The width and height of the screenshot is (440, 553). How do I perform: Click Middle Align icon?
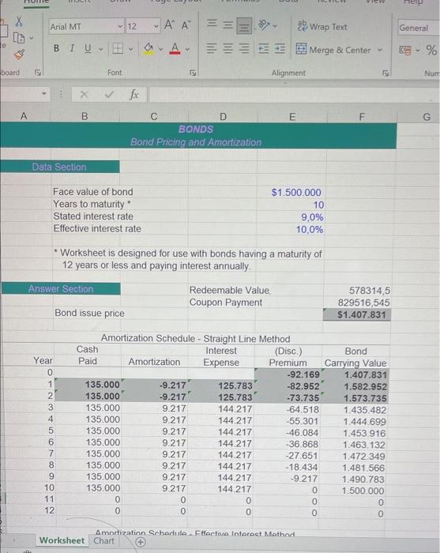coord(228,25)
